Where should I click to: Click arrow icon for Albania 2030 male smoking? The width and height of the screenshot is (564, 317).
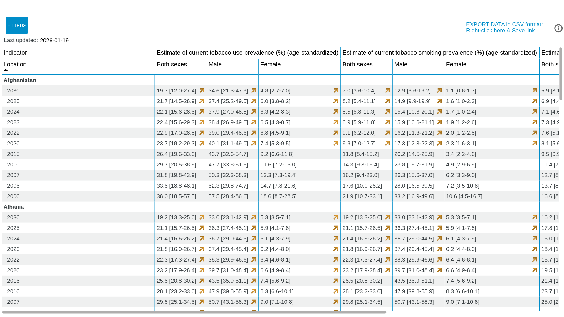[439, 217]
